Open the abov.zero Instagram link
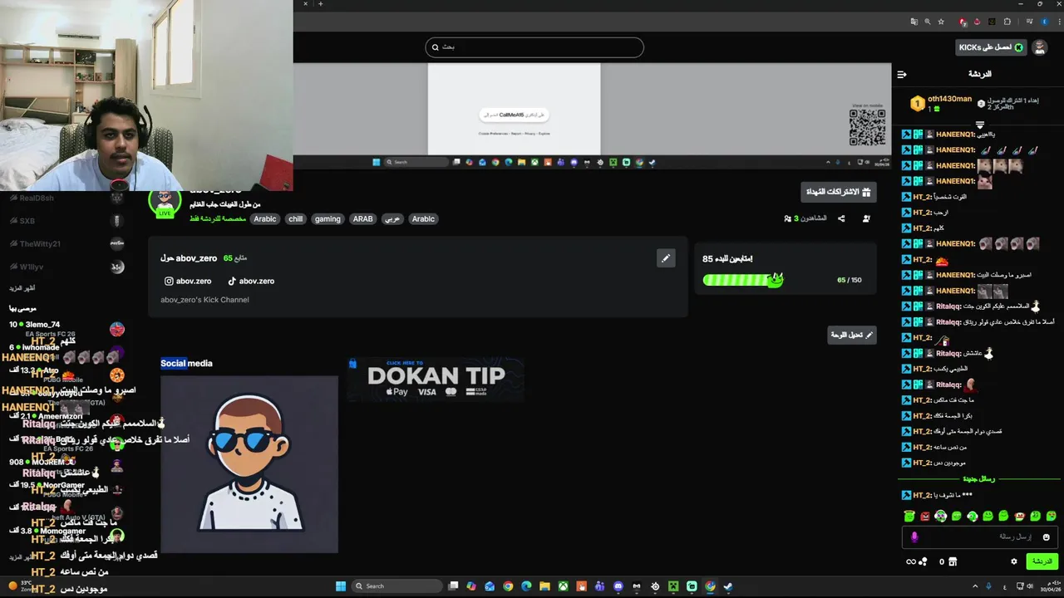This screenshot has height=598, width=1064. 187,281
